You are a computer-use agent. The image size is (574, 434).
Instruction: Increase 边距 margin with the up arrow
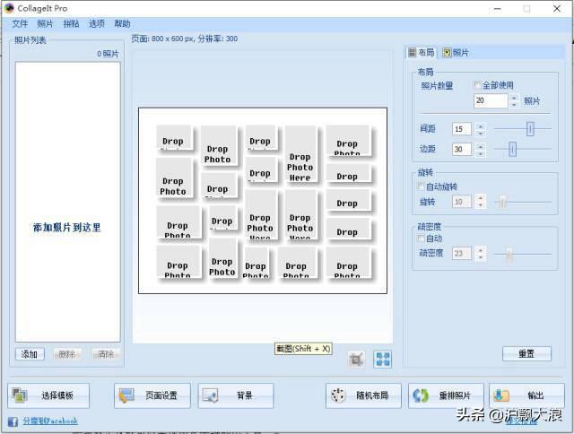tap(480, 145)
